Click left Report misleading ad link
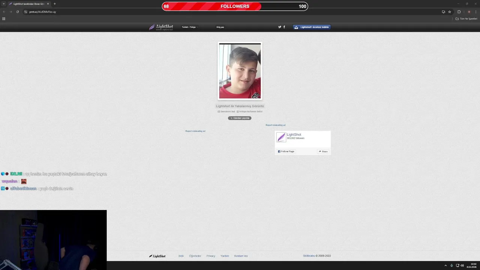 (195, 131)
